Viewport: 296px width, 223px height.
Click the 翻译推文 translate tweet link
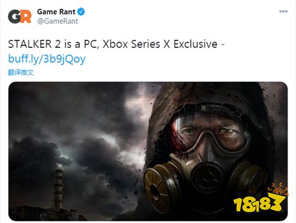pos(21,72)
